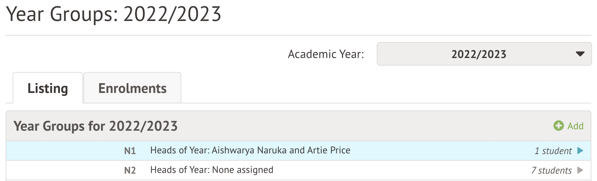This screenshot has width=597, height=181.
Task: Click the green plus Add icon
Action: tap(558, 126)
